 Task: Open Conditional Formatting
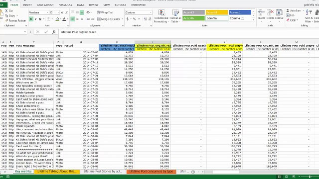pos(161,16)
